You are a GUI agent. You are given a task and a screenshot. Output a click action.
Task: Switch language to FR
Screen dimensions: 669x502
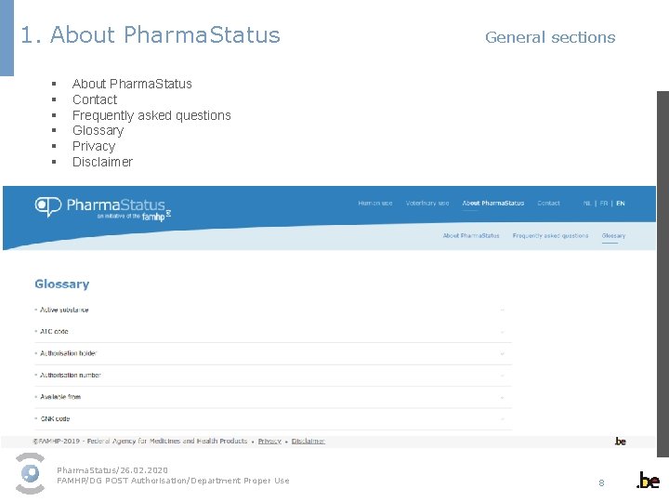(x=604, y=203)
